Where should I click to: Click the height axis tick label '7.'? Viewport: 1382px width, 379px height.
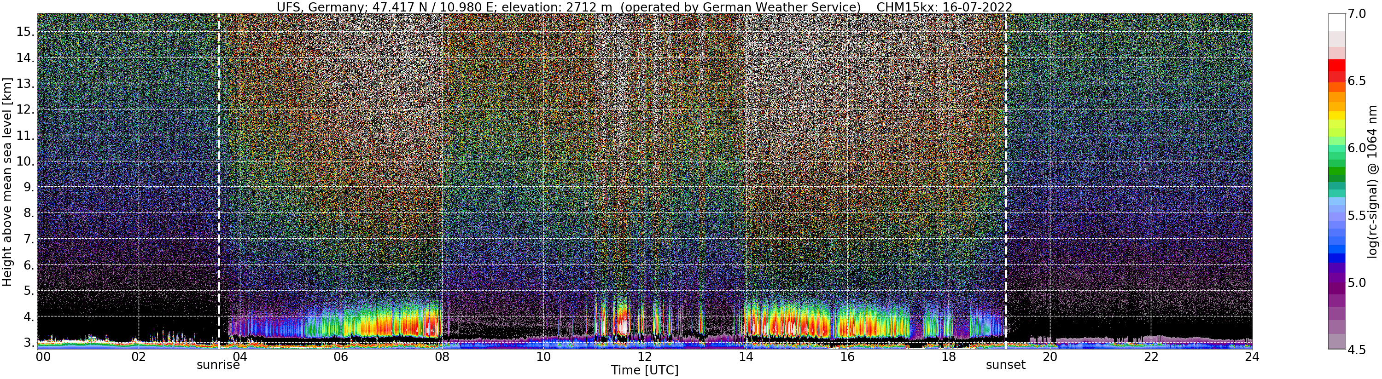(29, 239)
